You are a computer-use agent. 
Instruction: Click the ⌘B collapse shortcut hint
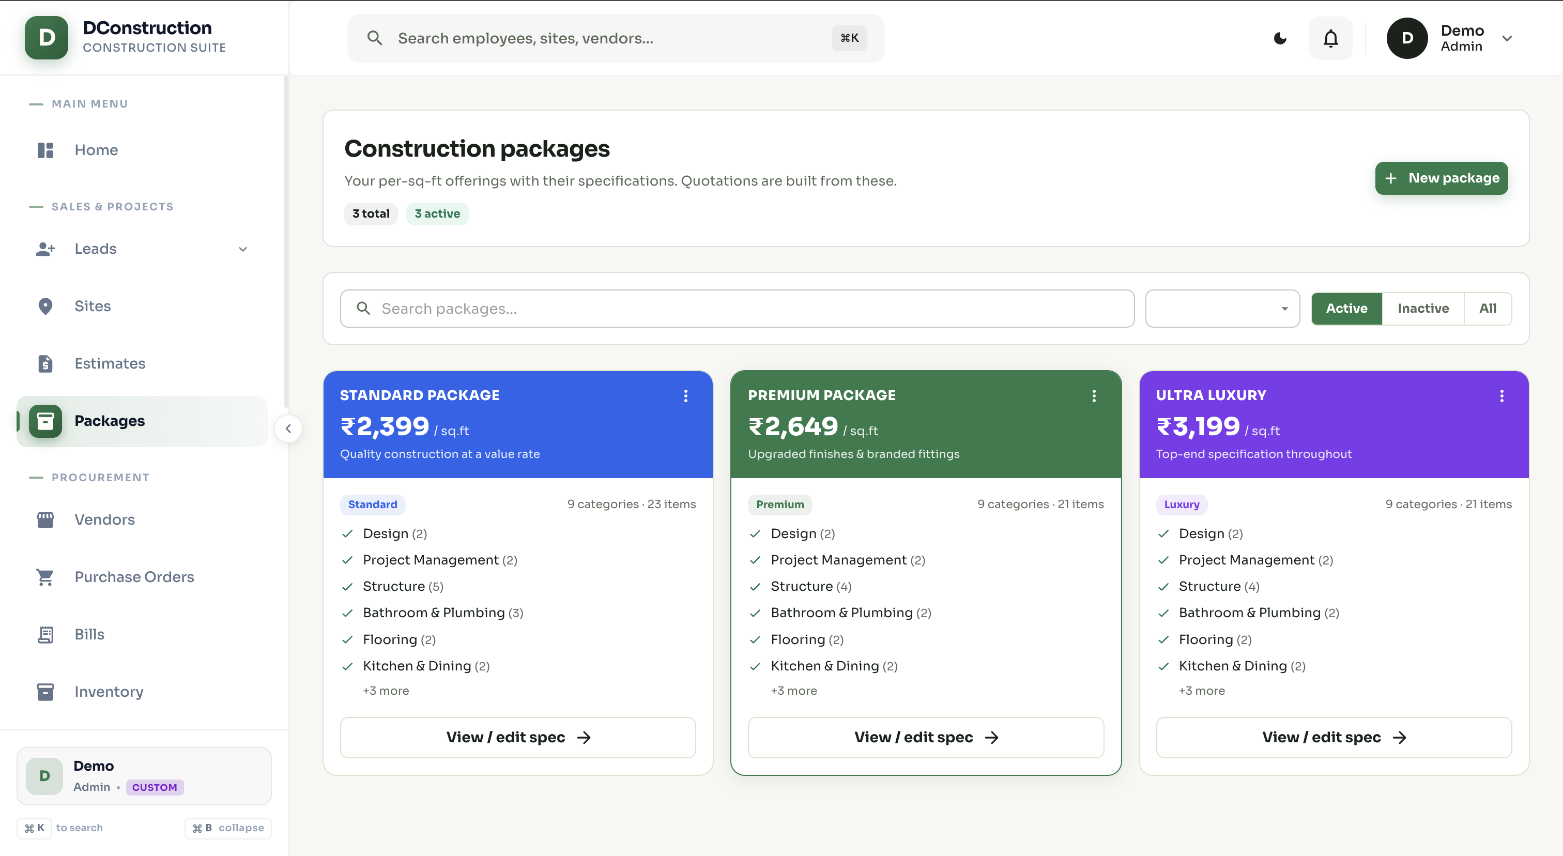tap(228, 828)
